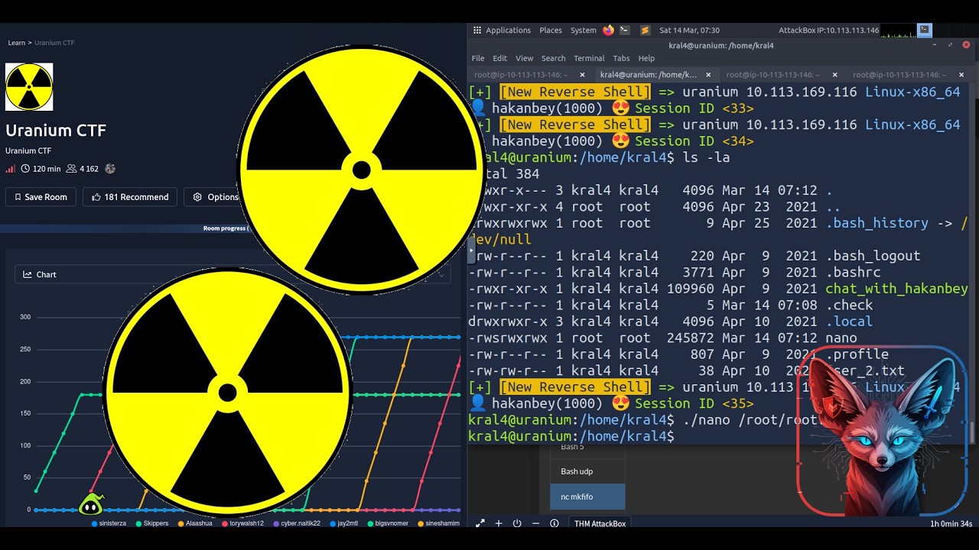Click the 4 162 users icon

point(71,169)
